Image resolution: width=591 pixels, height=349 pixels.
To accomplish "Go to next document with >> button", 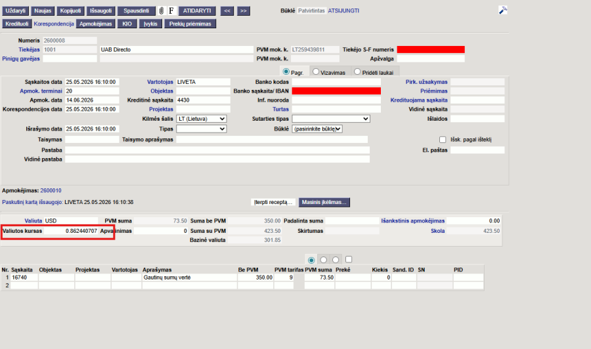I will pyautogui.click(x=244, y=11).
